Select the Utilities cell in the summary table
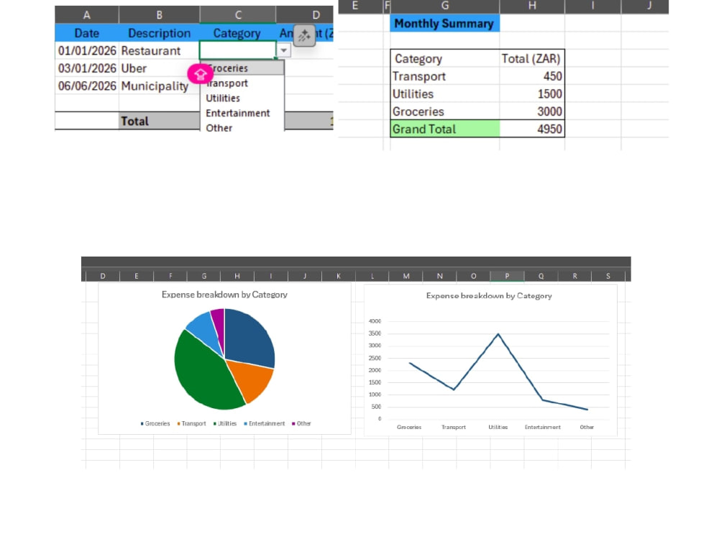719x539 pixels. (x=445, y=94)
